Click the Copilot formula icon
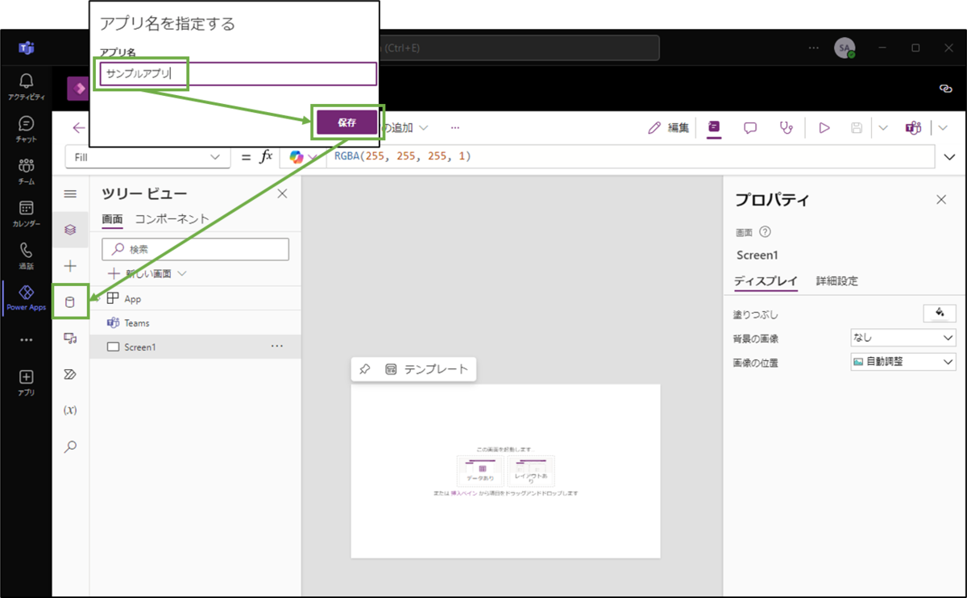 point(297,157)
